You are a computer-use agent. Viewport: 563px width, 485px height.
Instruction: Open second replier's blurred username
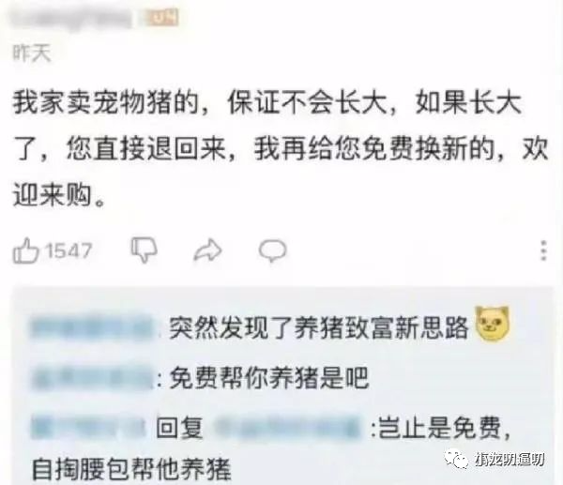click(x=93, y=378)
